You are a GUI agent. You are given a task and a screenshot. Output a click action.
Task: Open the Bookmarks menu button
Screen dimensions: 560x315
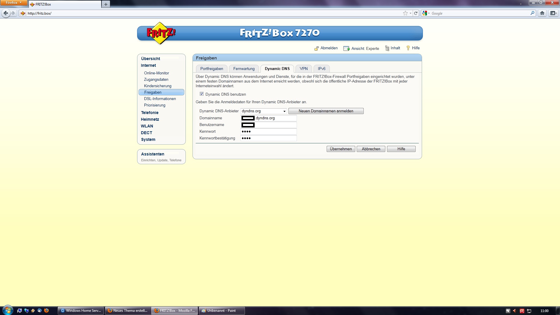(553, 13)
